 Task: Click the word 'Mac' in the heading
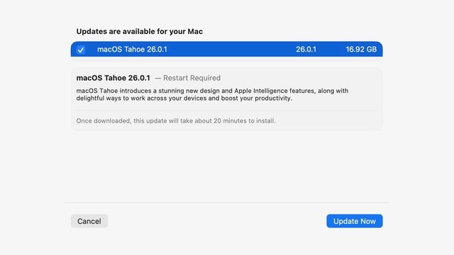[x=195, y=31]
